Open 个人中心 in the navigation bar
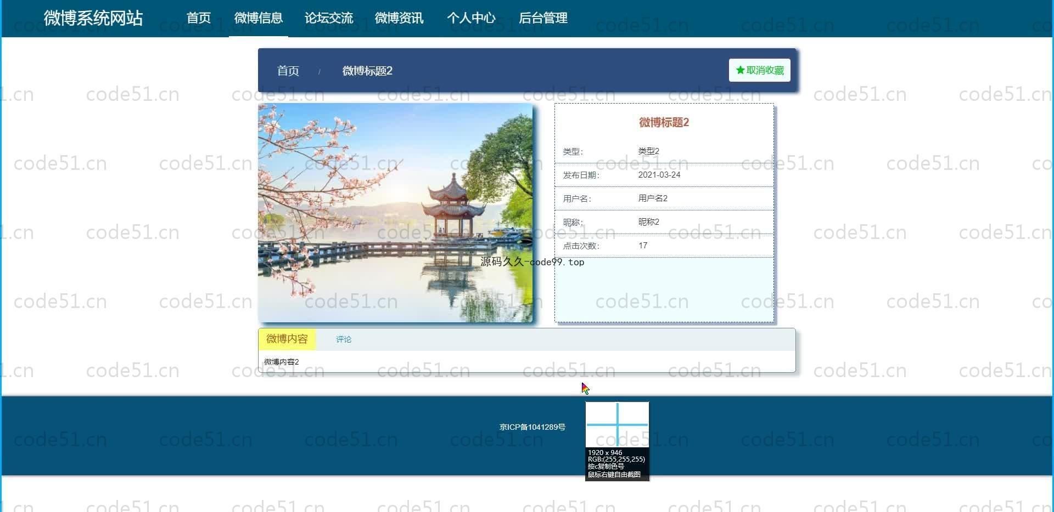1054x512 pixels. point(471,18)
